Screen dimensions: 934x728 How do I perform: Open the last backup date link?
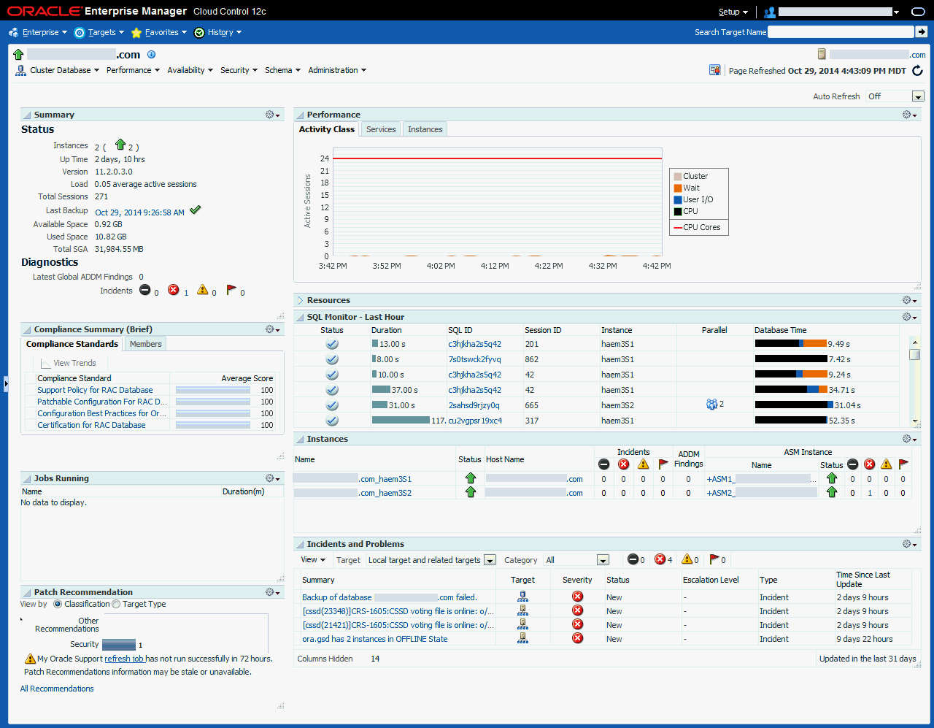(139, 212)
